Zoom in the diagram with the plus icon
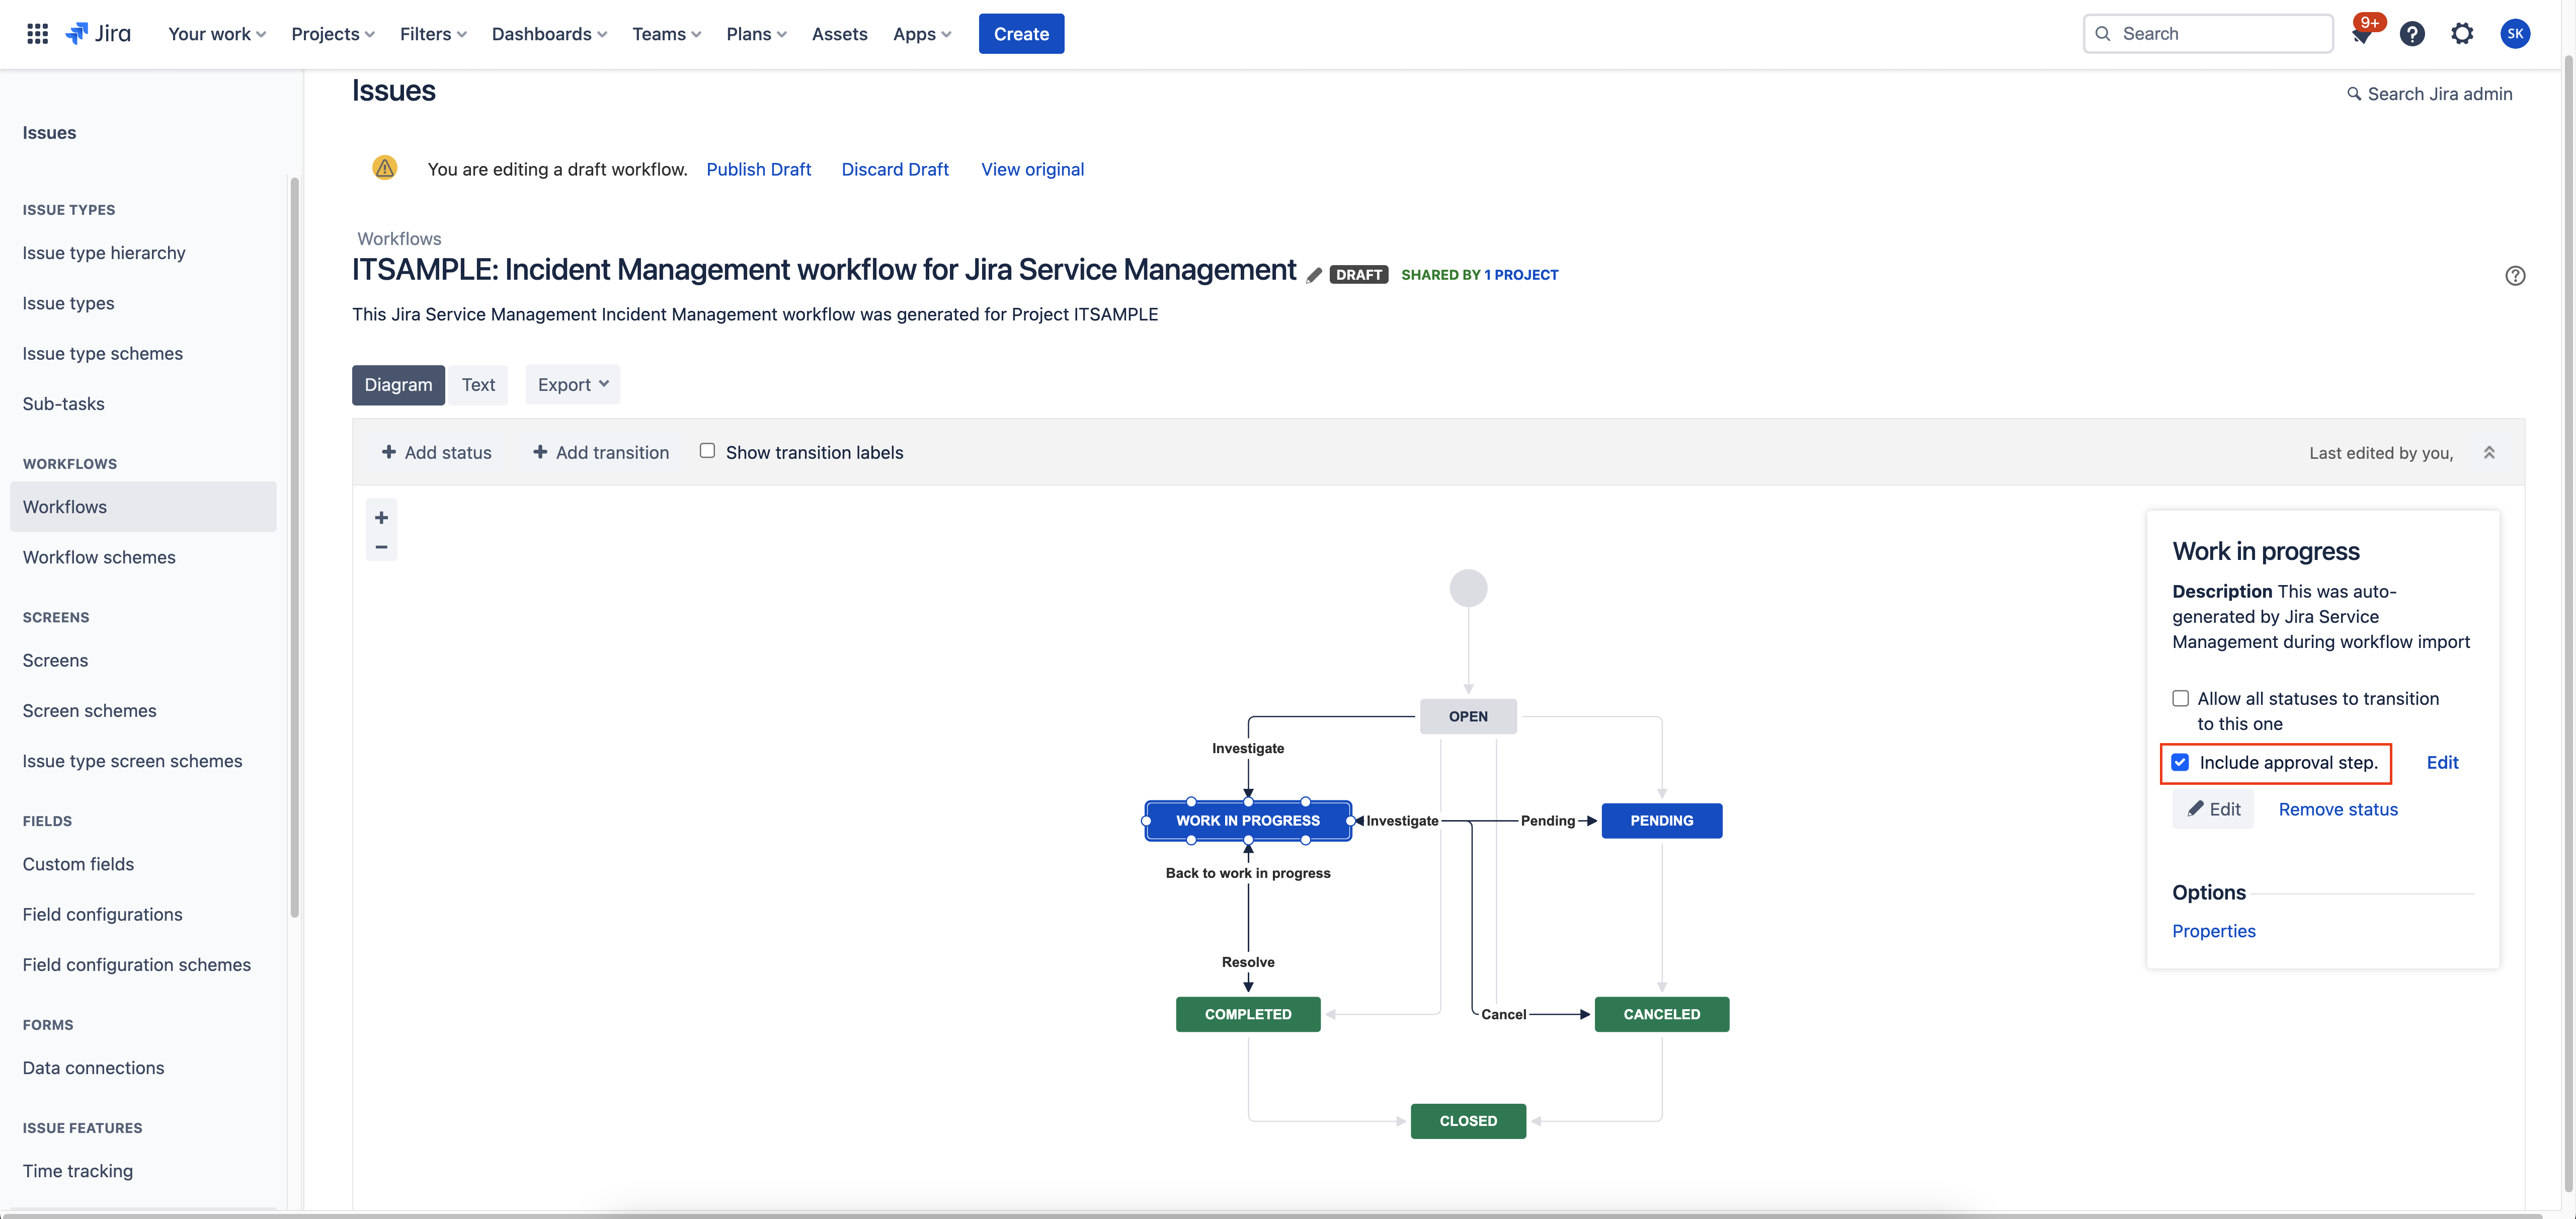Image resolution: width=2576 pixels, height=1219 pixels. (x=381, y=517)
